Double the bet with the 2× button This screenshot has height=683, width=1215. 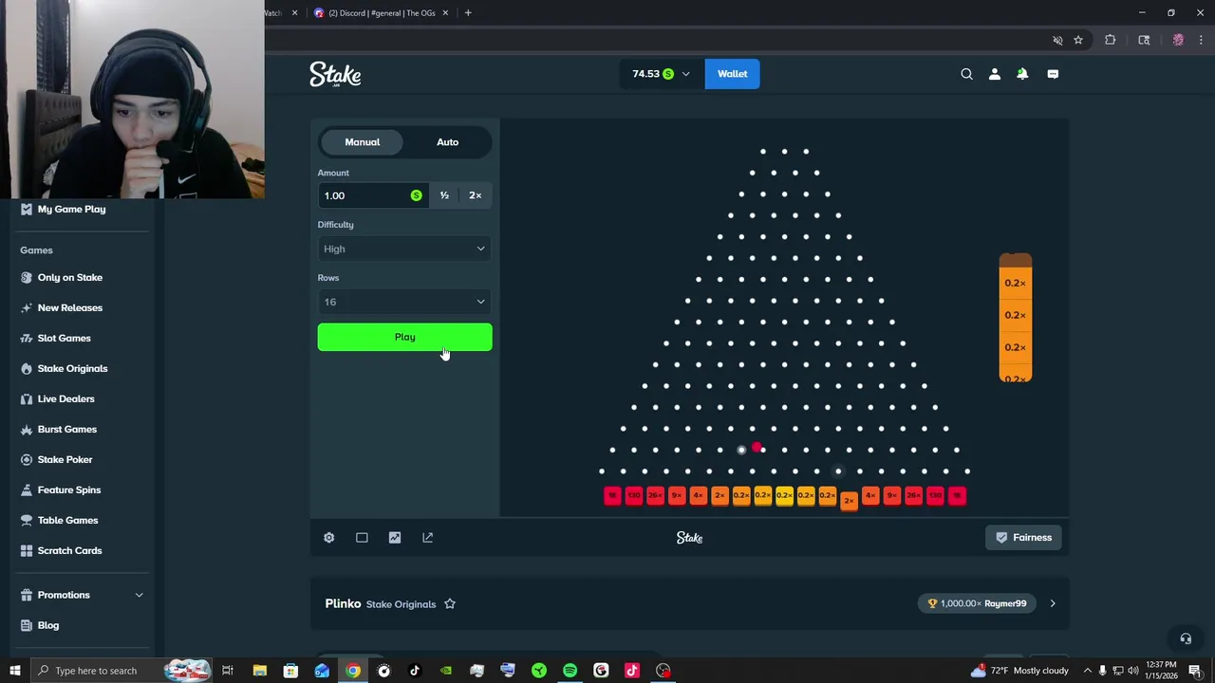475,195
